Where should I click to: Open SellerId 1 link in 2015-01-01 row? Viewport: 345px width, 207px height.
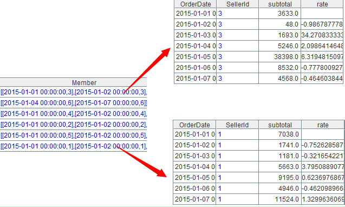pyautogui.click(x=219, y=134)
